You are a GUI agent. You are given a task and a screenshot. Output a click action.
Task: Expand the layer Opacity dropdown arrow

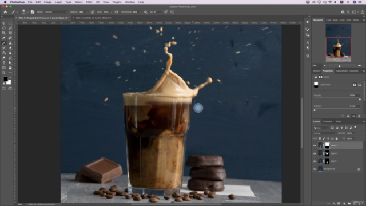(x=355, y=133)
